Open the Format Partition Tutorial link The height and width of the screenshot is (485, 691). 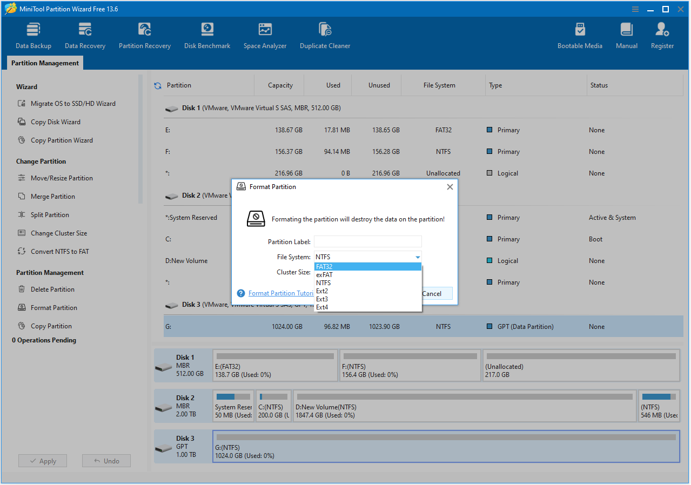coord(281,293)
